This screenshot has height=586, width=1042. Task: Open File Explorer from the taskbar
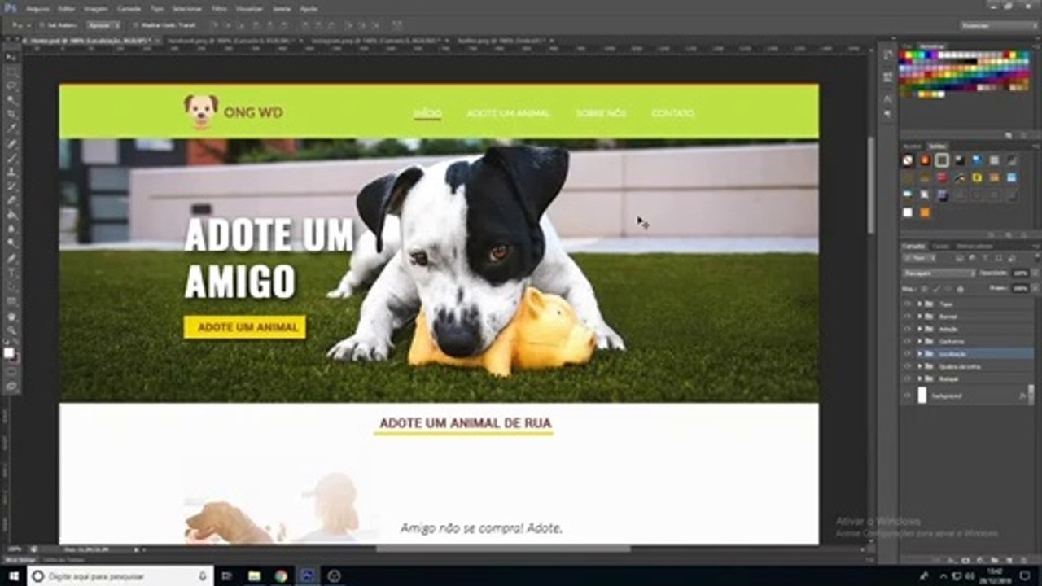tap(255, 576)
